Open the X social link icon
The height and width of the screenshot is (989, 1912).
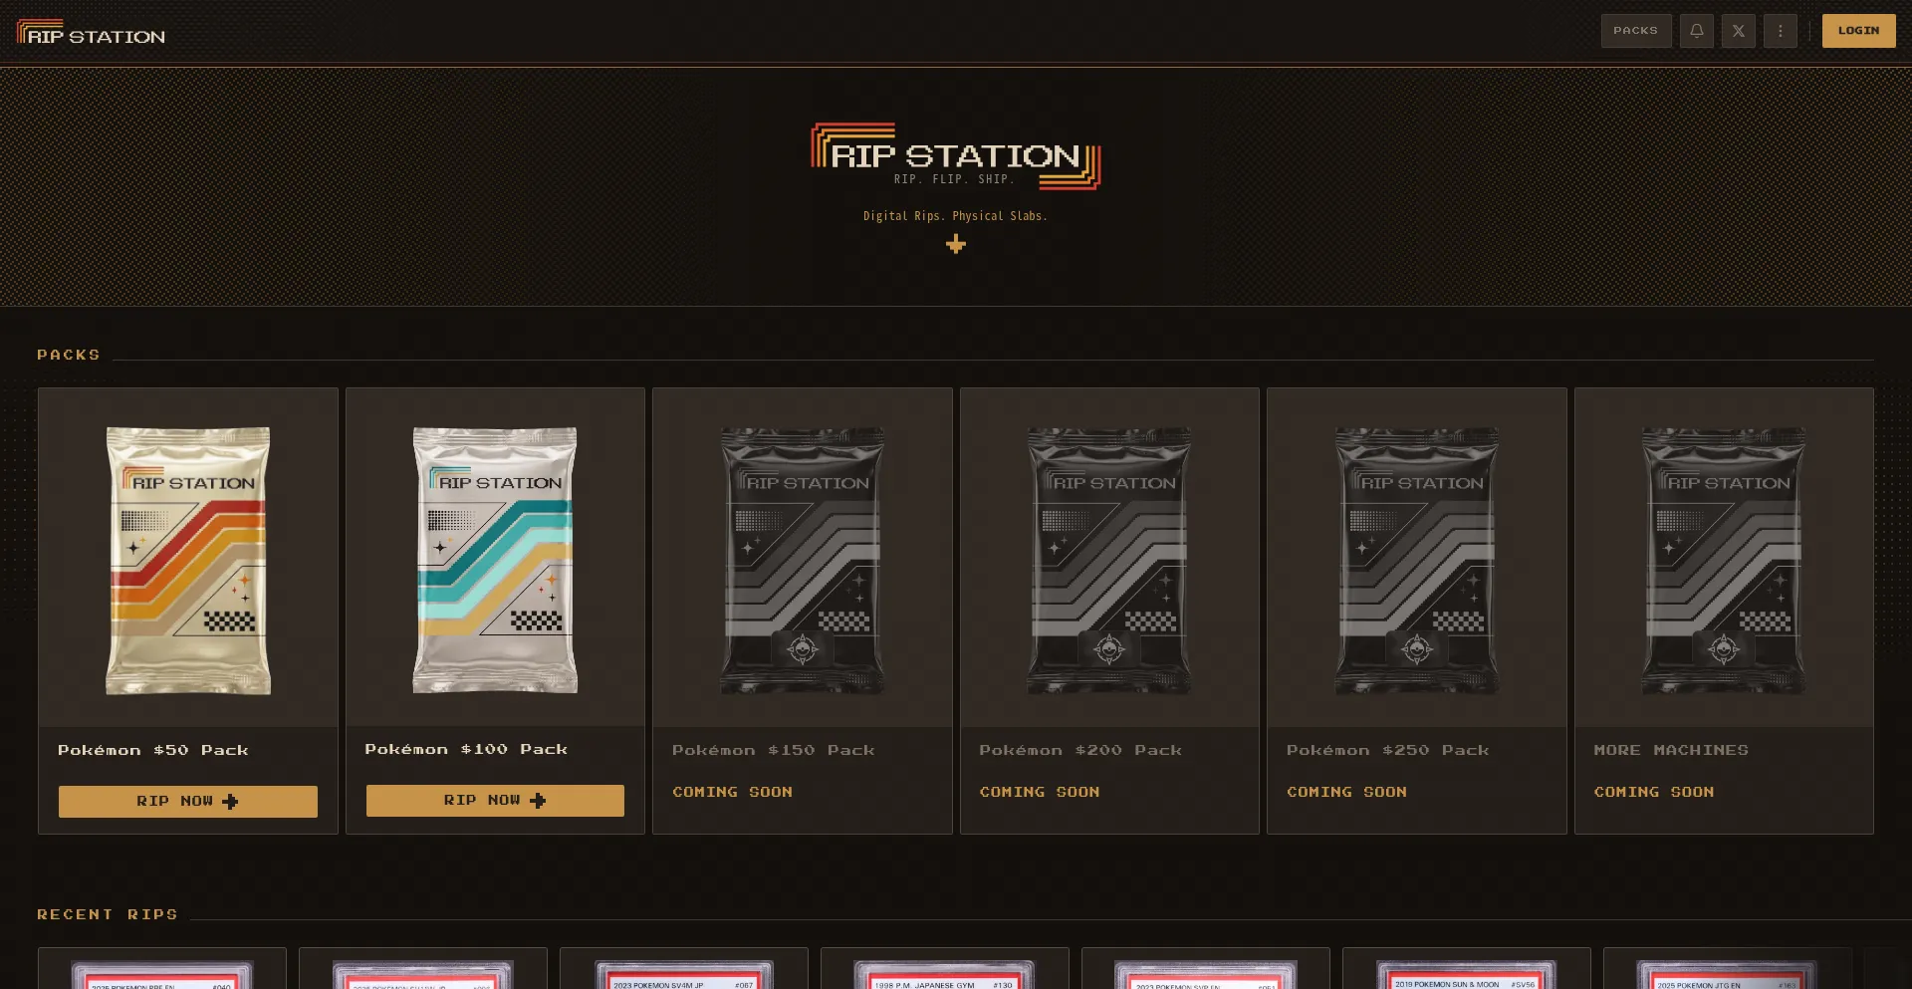(1739, 31)
